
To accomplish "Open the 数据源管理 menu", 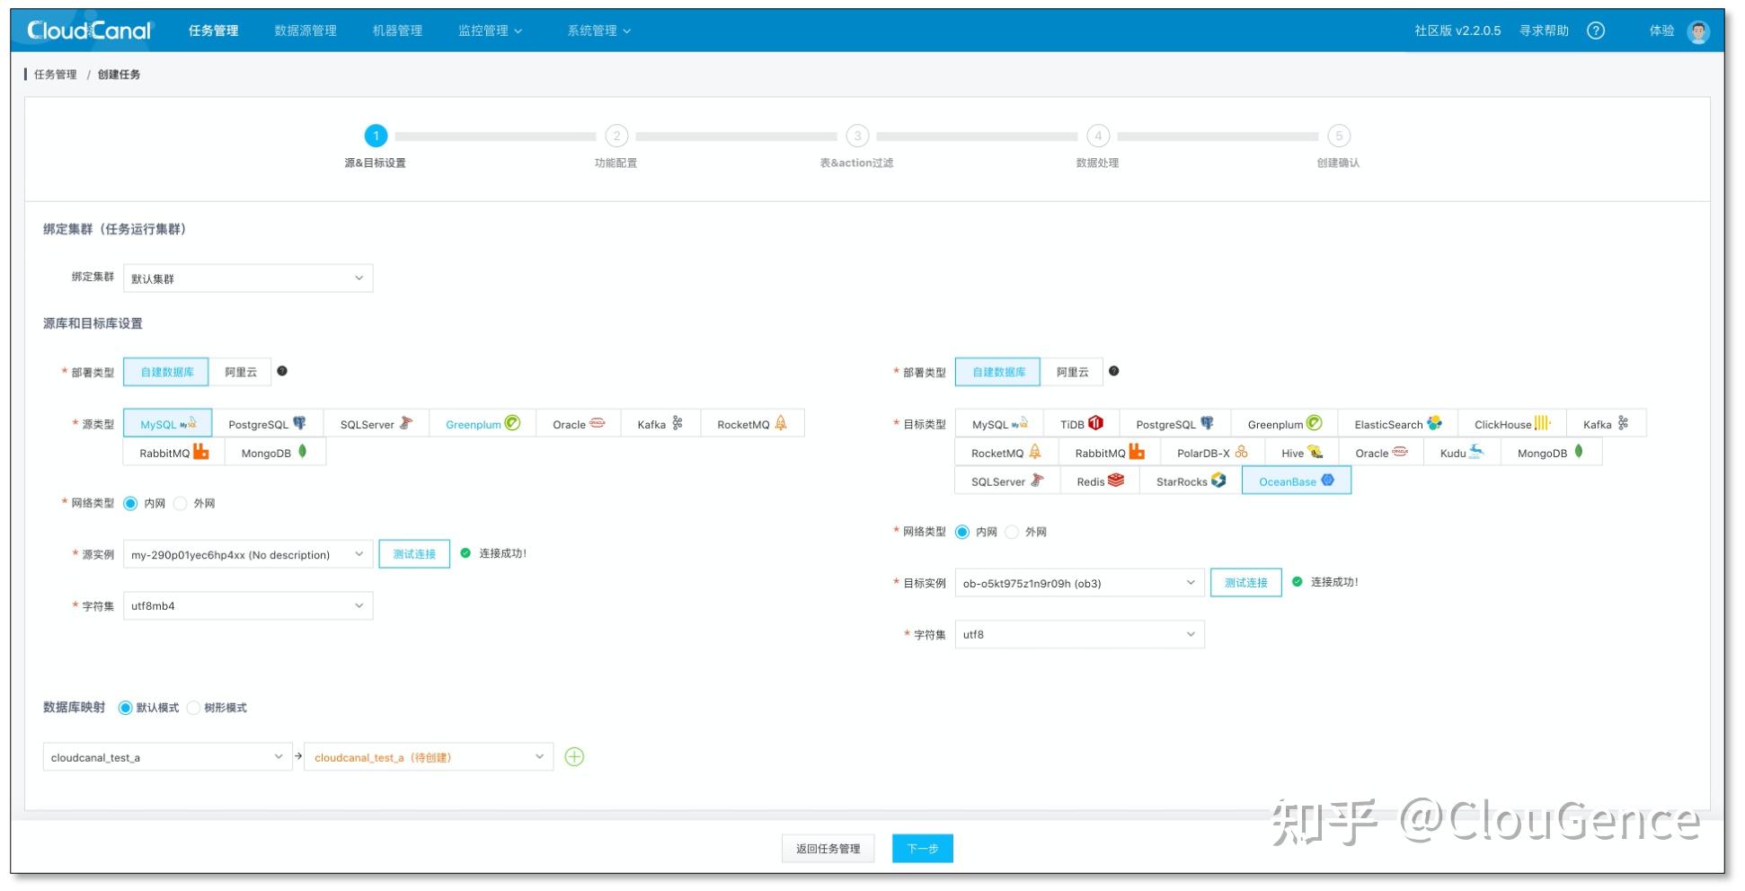I will (304, 30).
